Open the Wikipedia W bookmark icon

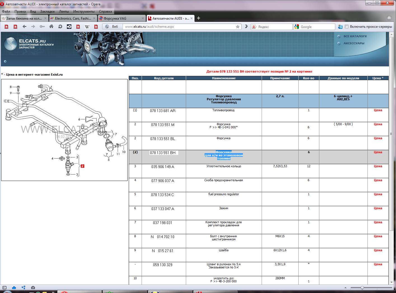click(x=87, y=27)
